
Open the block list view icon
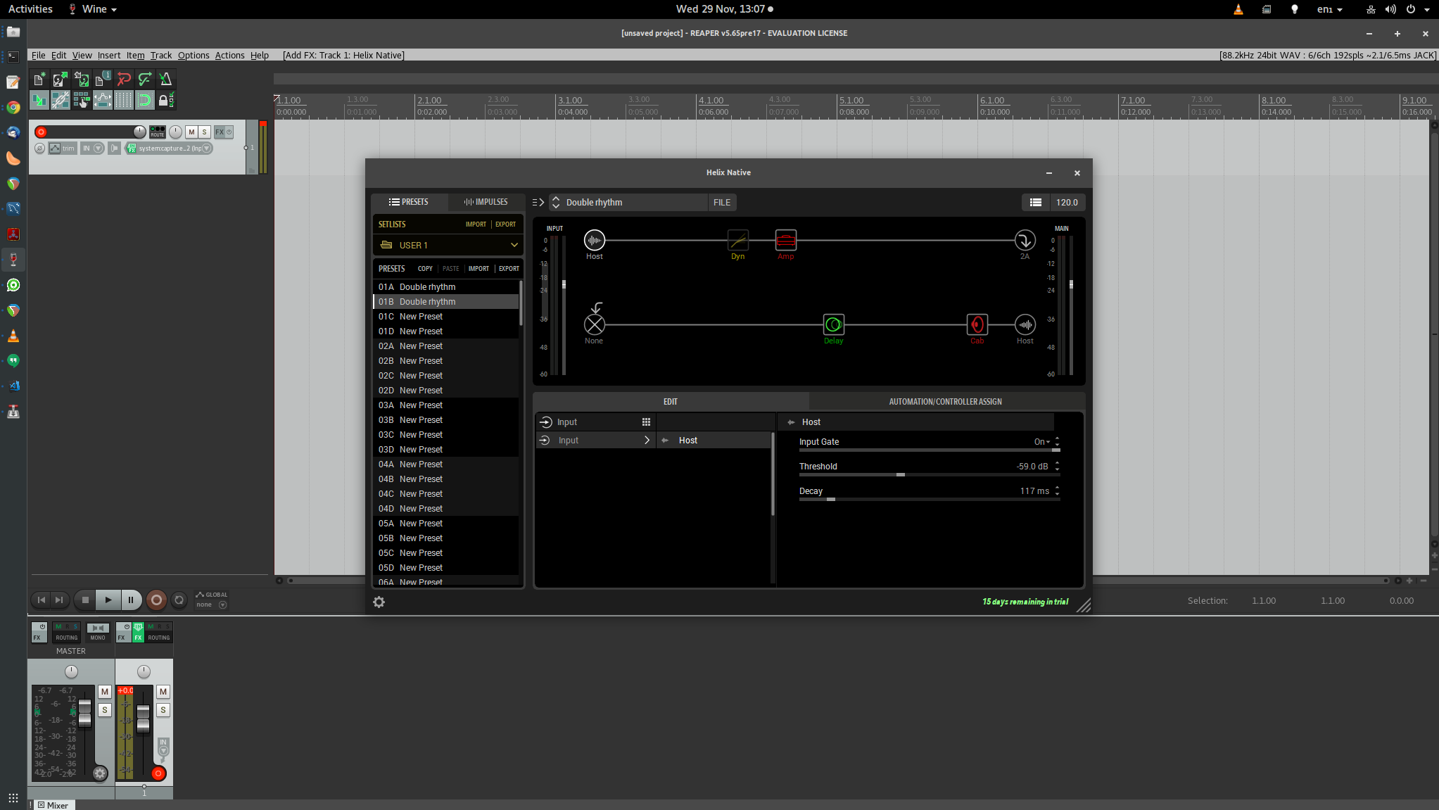[x=1036, y=203]
